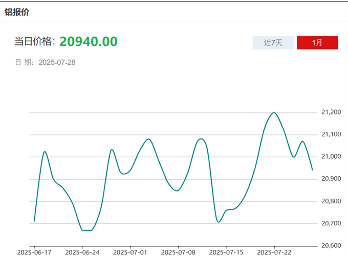The height and width of the screenshot is (257, 348).
Task: Click the highest peak of the price line
Action: [274, 112]
